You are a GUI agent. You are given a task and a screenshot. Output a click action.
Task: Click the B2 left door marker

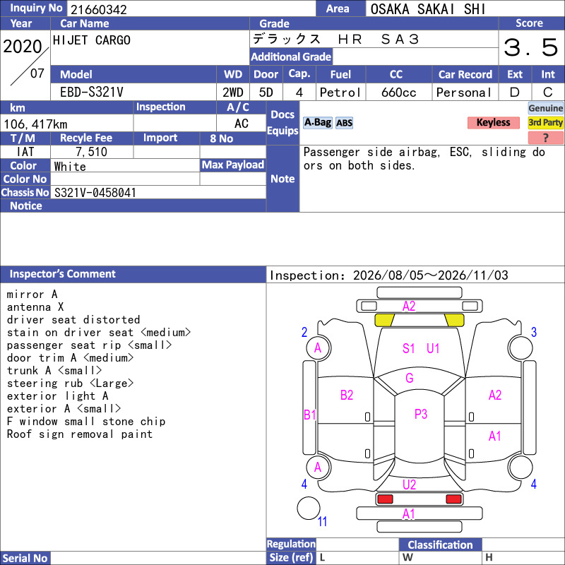click(347, 395)
